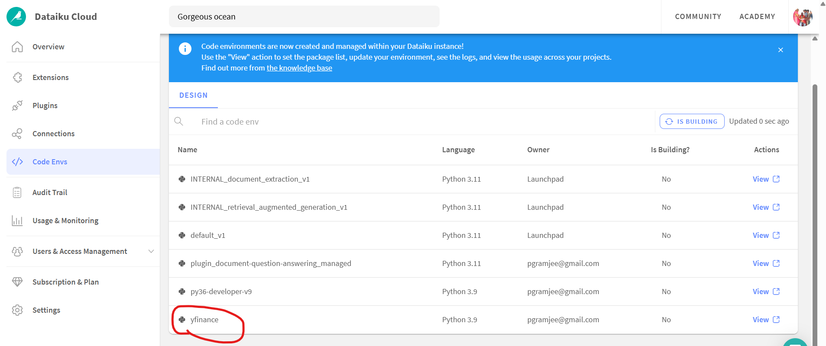
Task: Open the Overview home icon
Action: 17,47
